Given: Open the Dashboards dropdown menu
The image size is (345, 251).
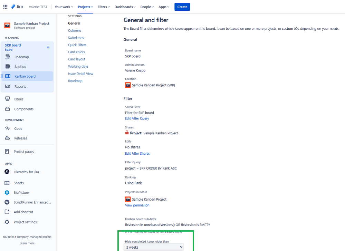Looking at the screenshot, I should (x=125, y=7).
